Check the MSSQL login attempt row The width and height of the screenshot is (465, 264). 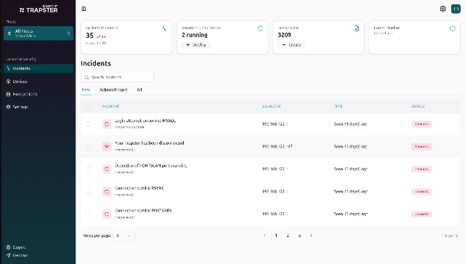88,124
